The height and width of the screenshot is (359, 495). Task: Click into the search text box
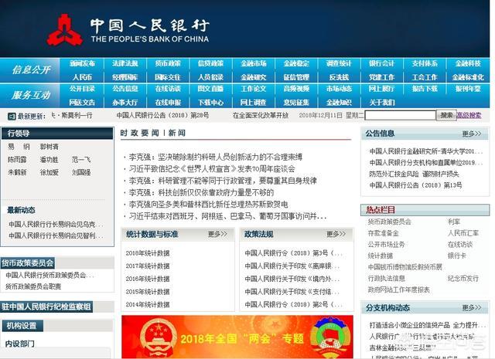click(x=400, y=115)
